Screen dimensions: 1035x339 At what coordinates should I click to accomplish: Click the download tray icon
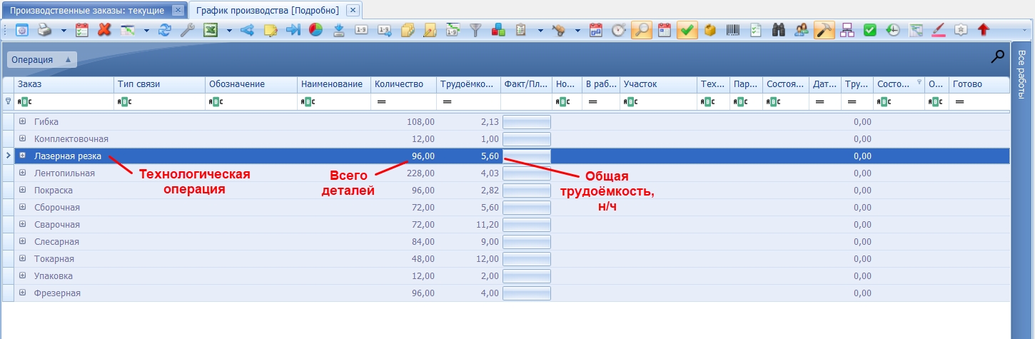tap(338, 30)
